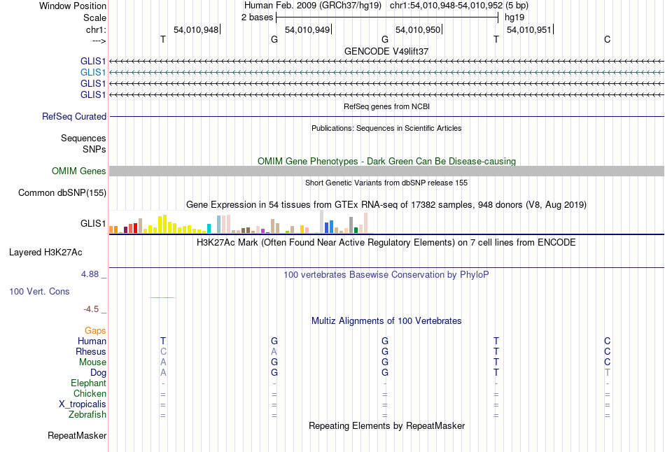Select the 100 Vert. Cons track label
The width and height of the screenshot is (665, 452).
39,291
